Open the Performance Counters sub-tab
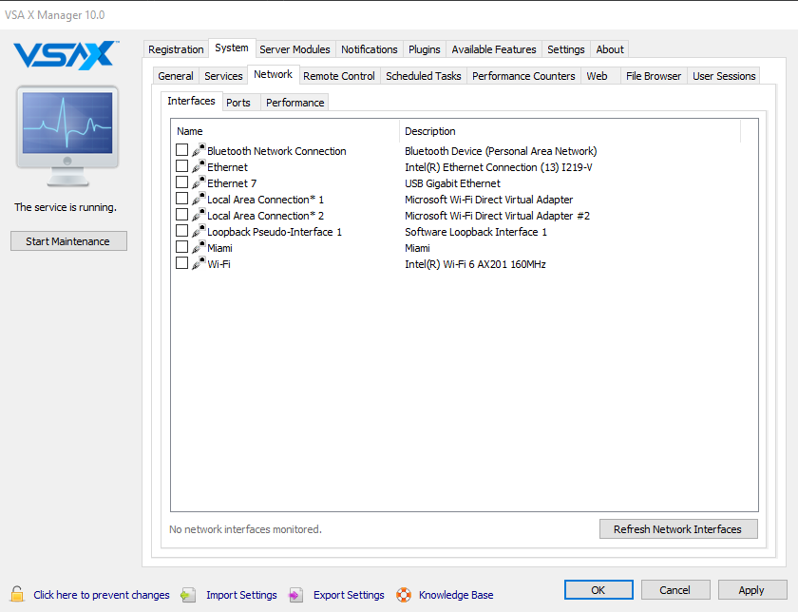 click(523, 76)
